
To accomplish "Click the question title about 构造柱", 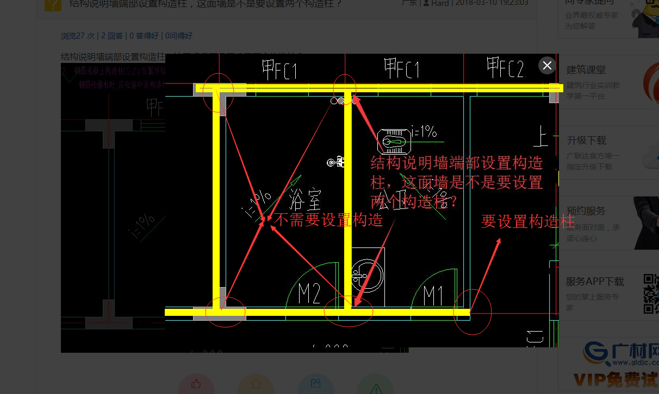I will click(206, 4).
